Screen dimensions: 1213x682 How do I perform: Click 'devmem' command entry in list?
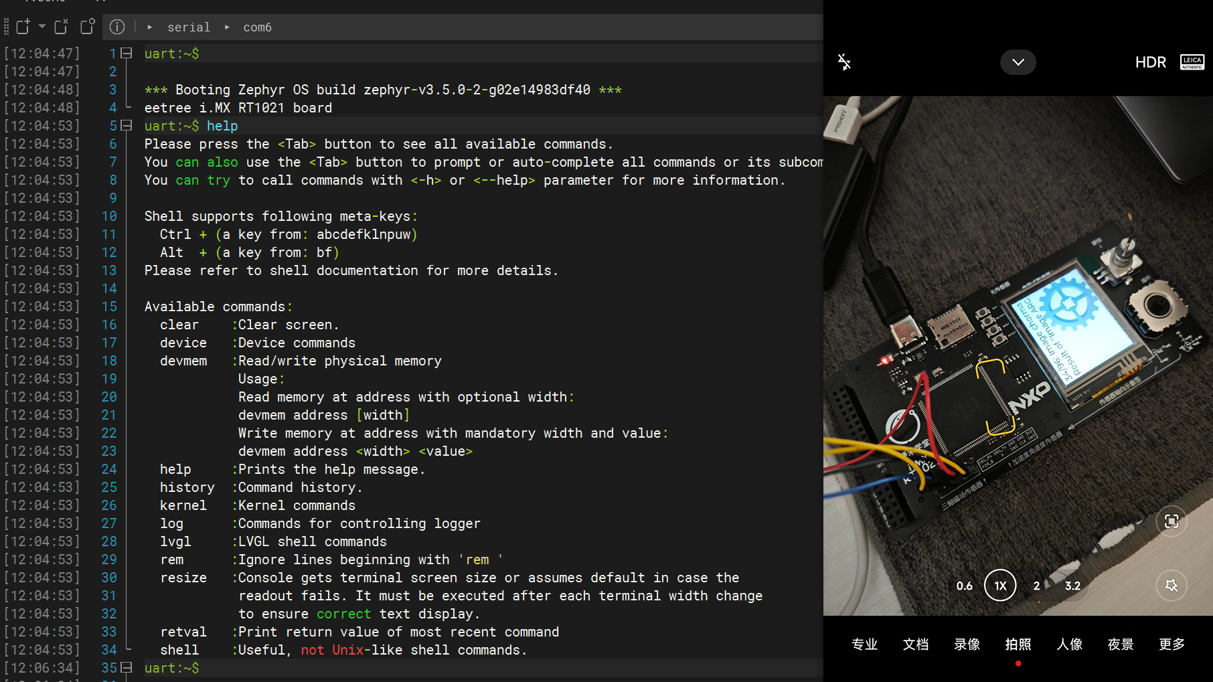183,361
